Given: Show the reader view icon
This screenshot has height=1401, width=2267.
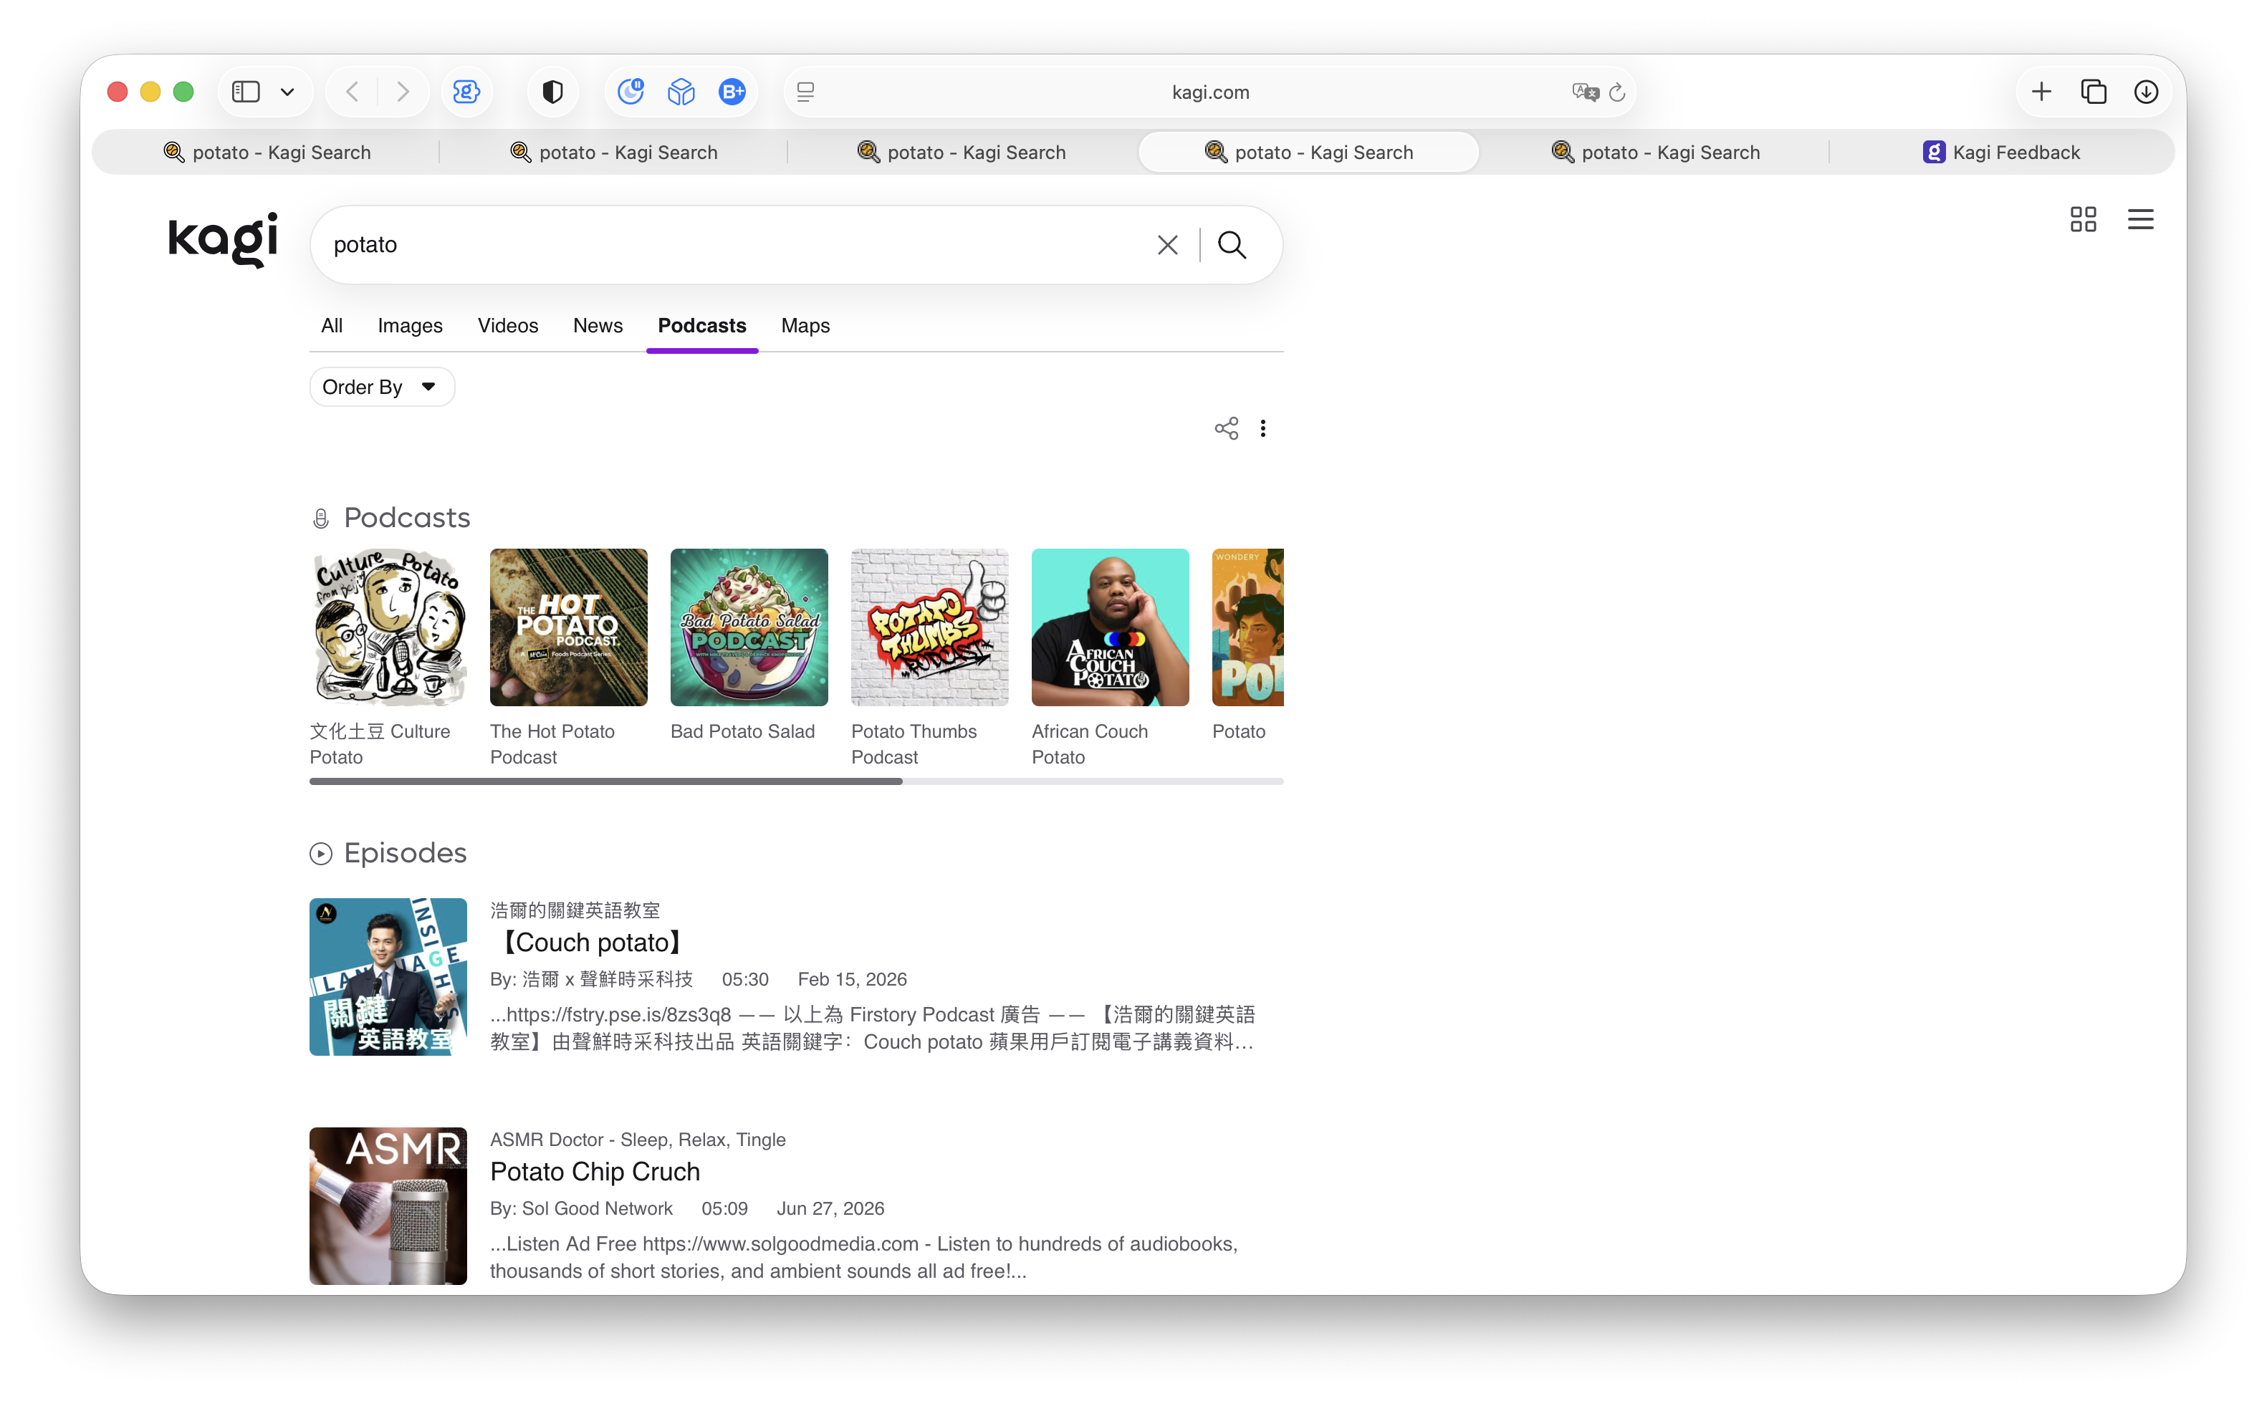Looking at the screenshot, I should point(805,92).
